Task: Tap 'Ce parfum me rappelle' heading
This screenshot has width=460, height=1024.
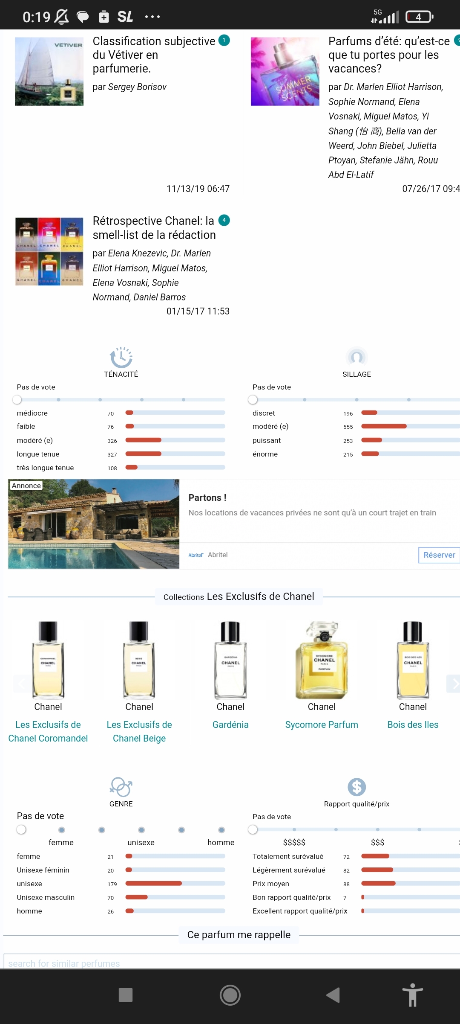Action: 239,935
